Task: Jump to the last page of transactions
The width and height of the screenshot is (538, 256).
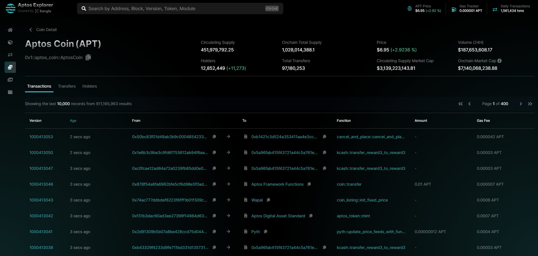Action: pyautogui.click(x=530, y=104)
